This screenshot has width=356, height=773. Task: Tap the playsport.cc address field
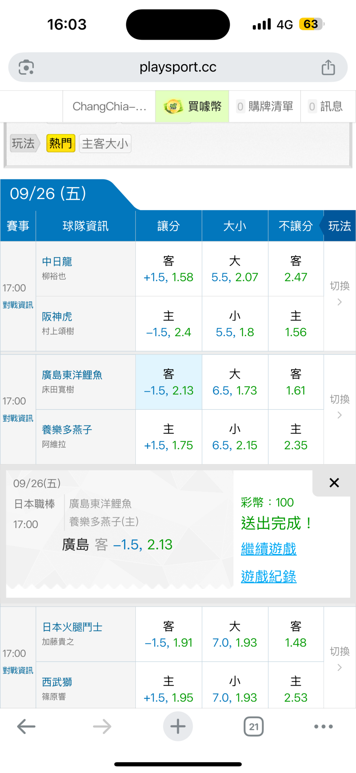point(178,67)
